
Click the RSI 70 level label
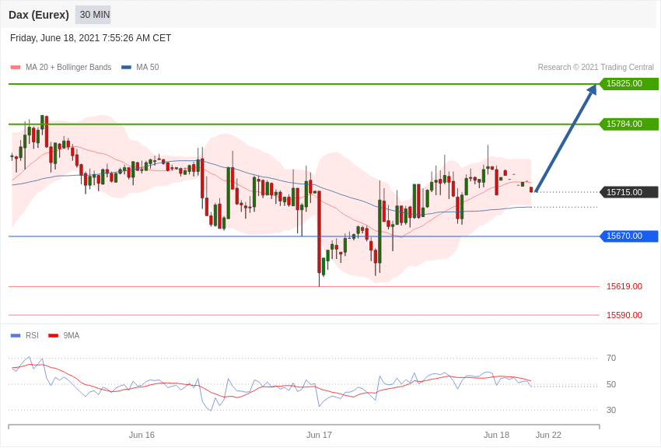pos(611,359)
